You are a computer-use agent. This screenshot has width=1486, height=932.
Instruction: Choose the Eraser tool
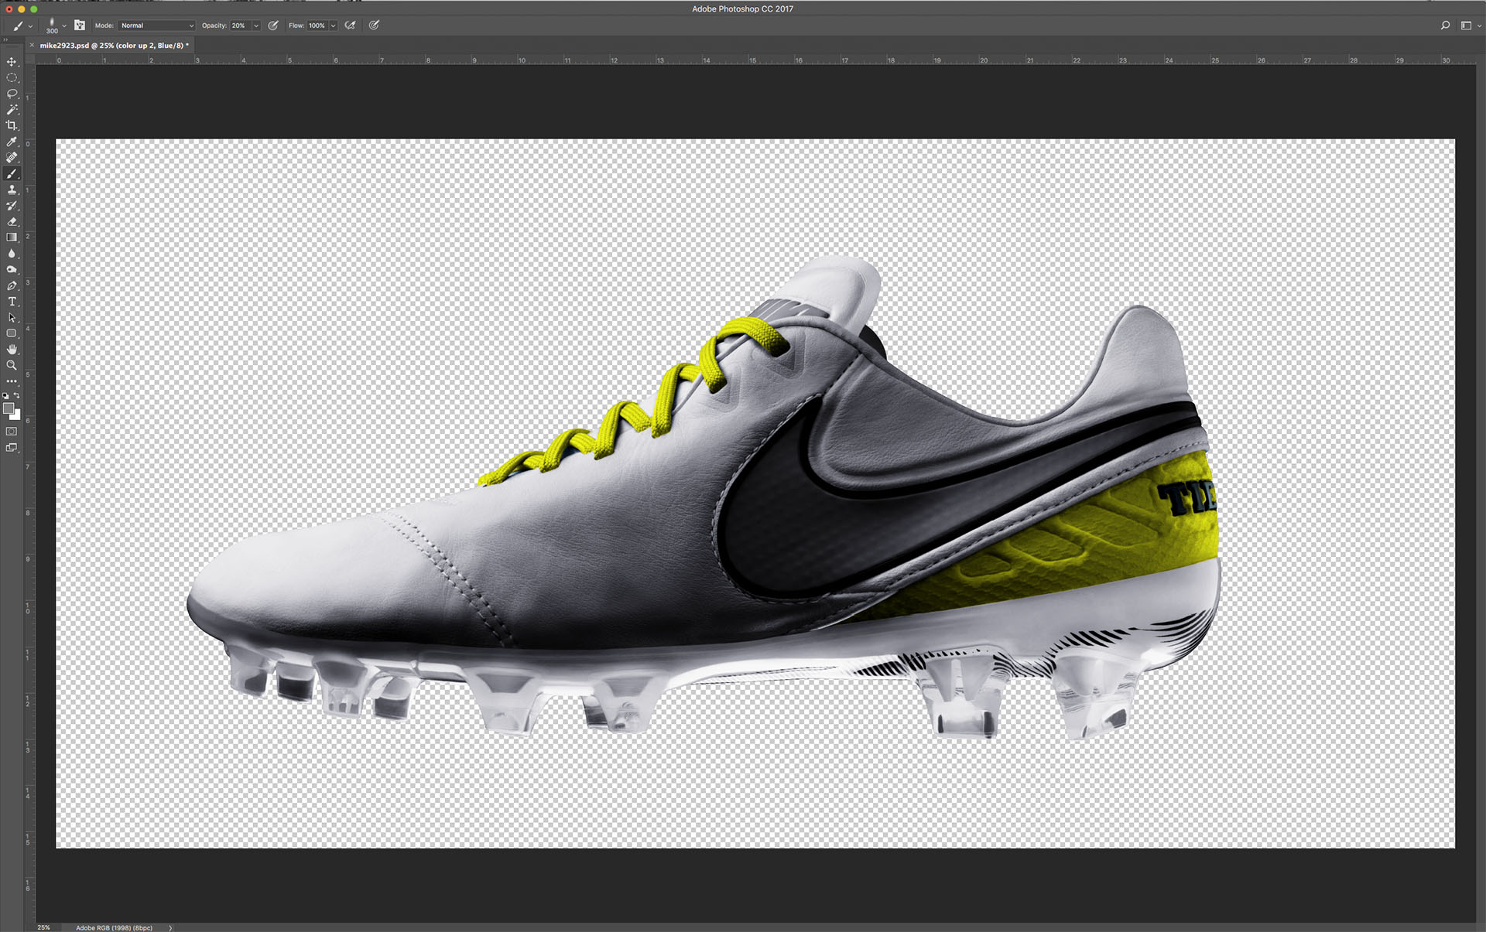pos(12,222)
